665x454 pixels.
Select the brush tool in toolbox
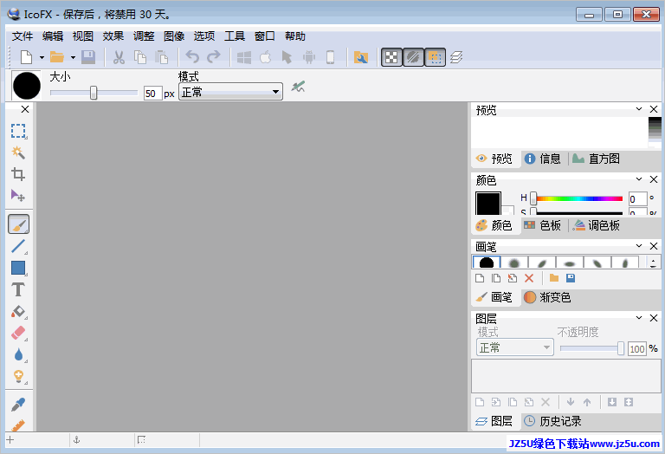point(18,224)
